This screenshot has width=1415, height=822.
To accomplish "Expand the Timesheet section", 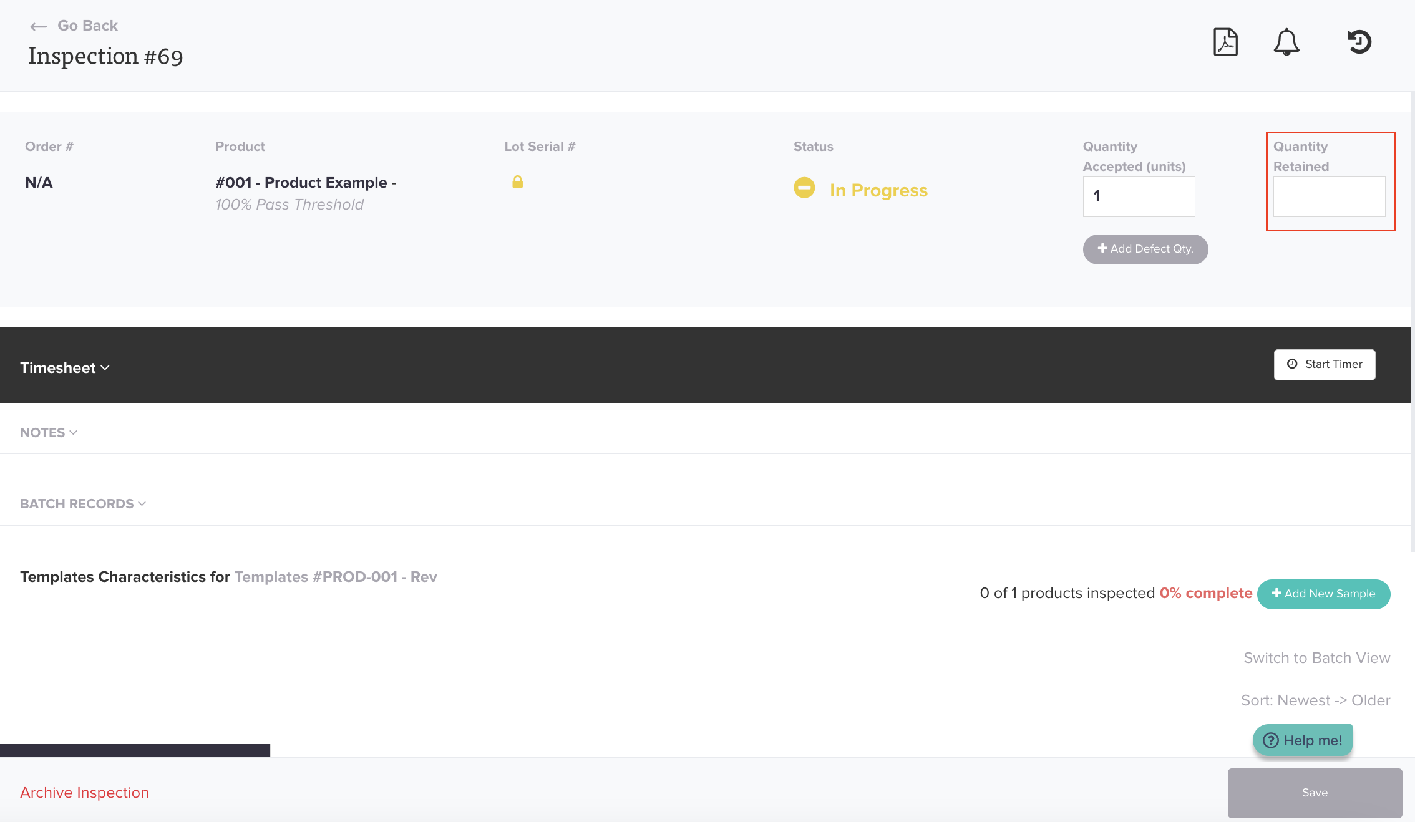I will 65,368.
